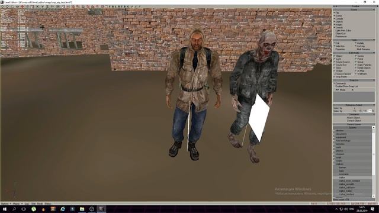Viewport: 379px width, 213px height.
Task: Select stalker_fresh_zombied spawn item
Action: pos(349,181)
